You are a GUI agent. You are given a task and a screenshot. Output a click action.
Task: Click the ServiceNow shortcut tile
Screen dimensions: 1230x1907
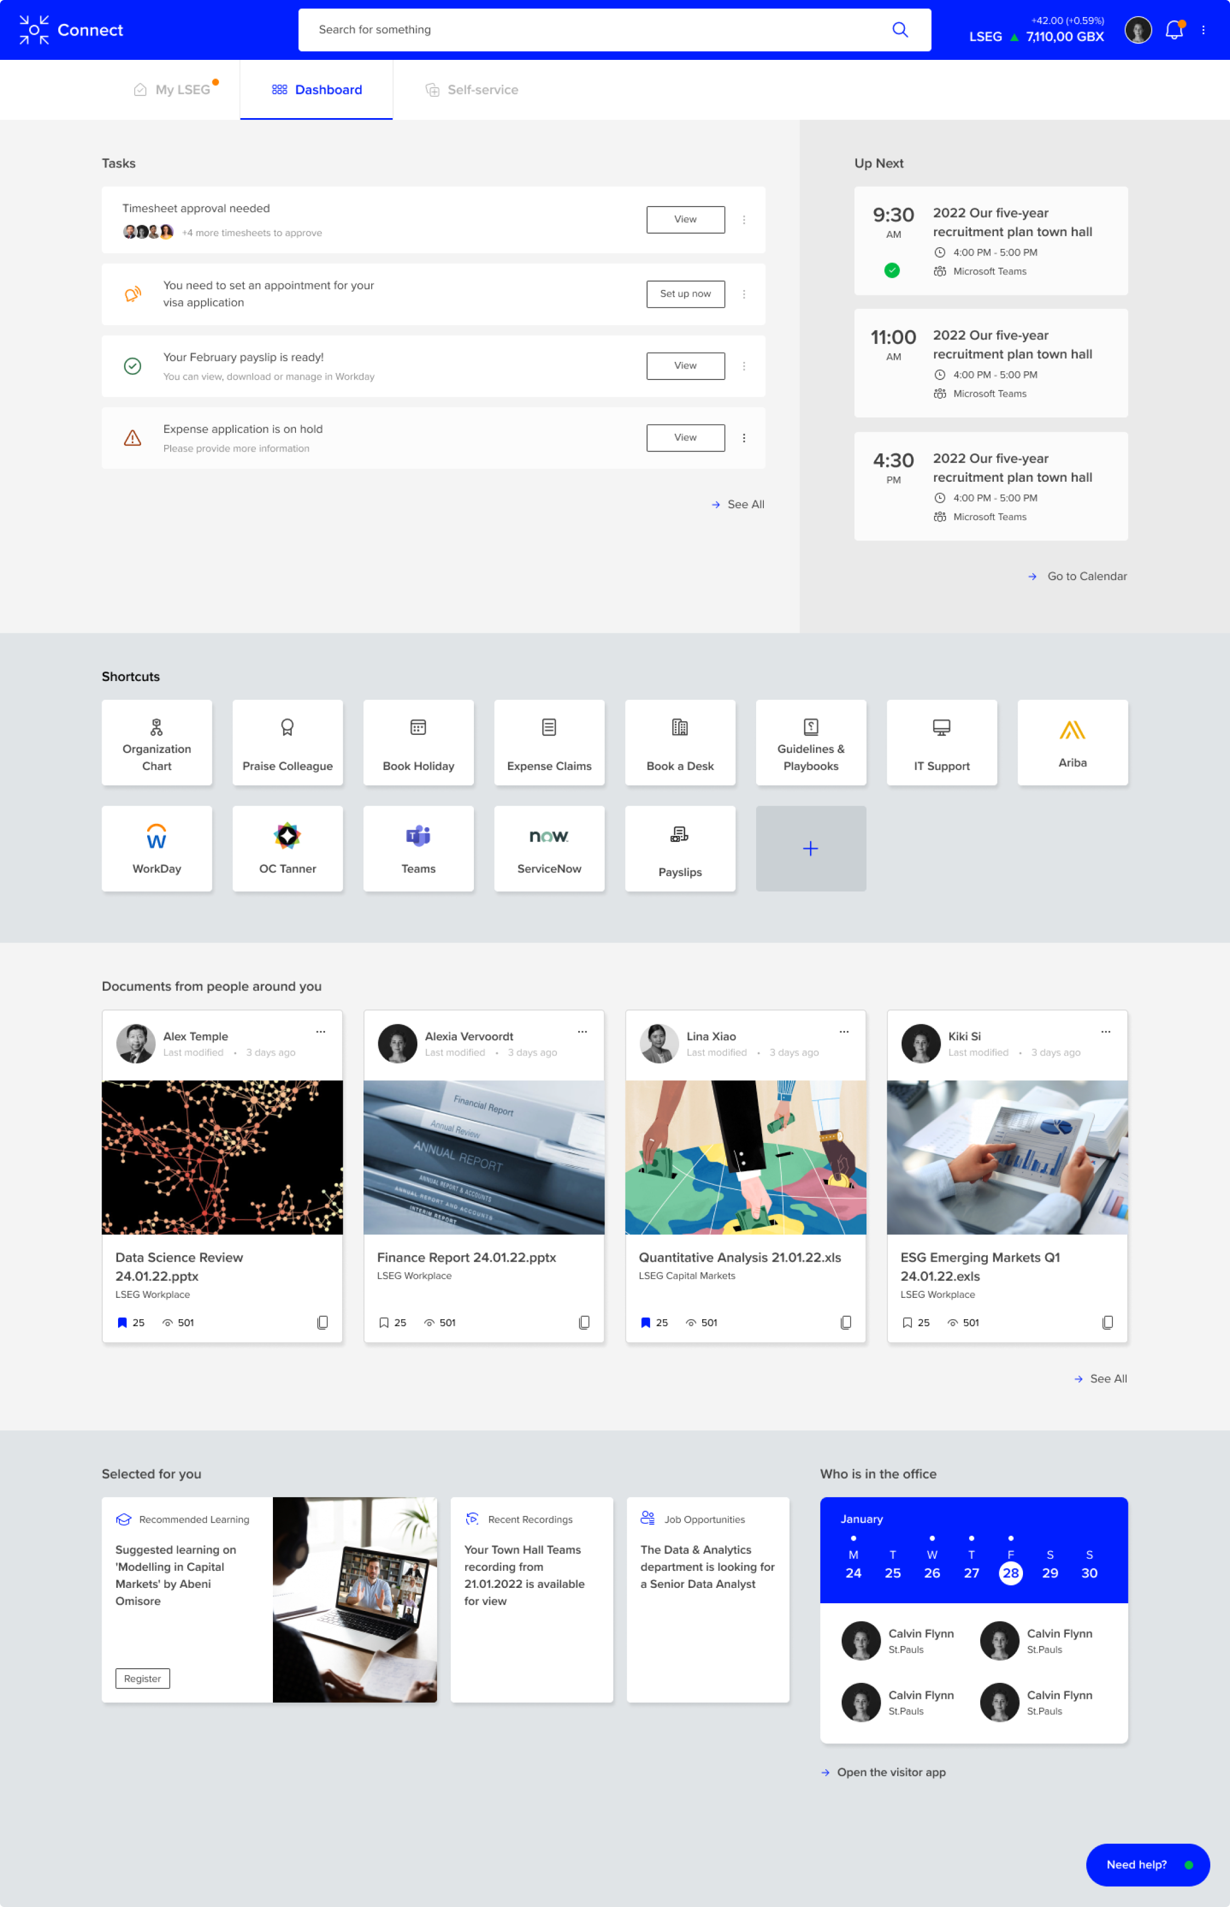[x=549, y=847]
